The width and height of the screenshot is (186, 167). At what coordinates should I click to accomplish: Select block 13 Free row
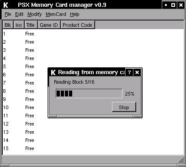tap(93, 132)
